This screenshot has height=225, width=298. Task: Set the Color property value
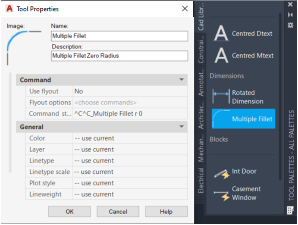pyautogui.click(x=130, y=138)
